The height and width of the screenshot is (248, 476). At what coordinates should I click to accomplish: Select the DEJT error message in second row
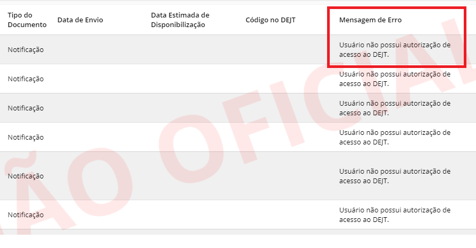[395, 79]
